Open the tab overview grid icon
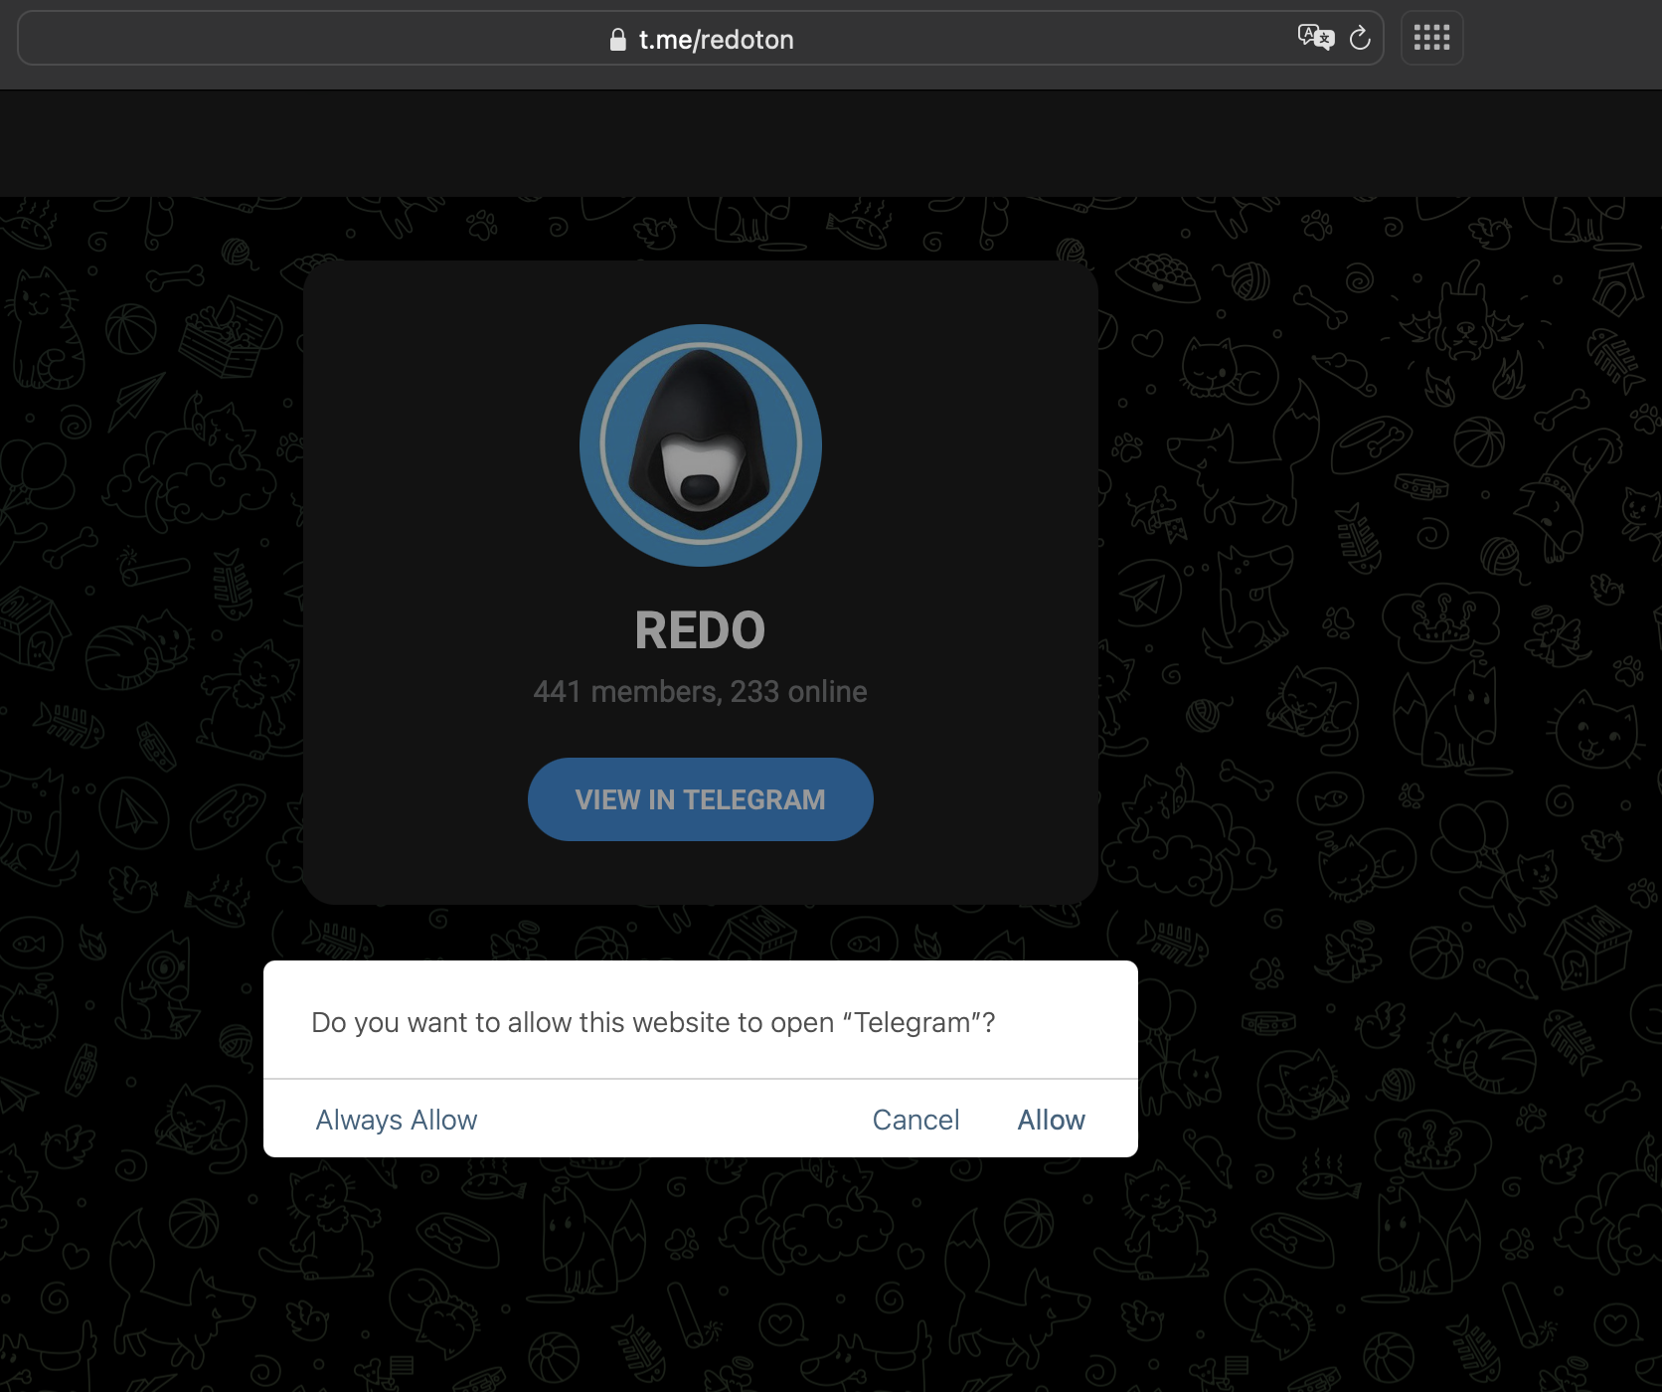1662x1392 pixels. [1431, 38]
